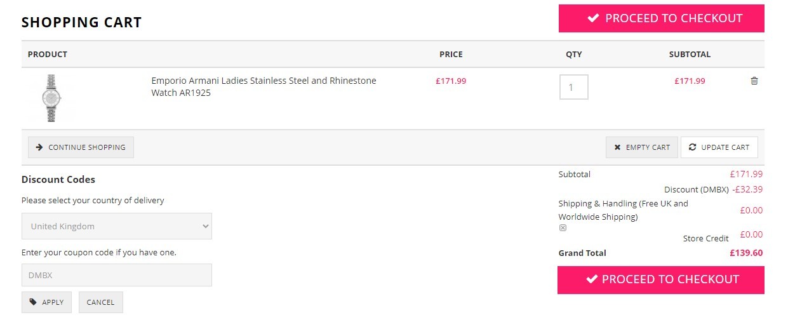The image size is (788, 322).
Task: Click the x icon on Empty Cart
Action: click(617, 147)
